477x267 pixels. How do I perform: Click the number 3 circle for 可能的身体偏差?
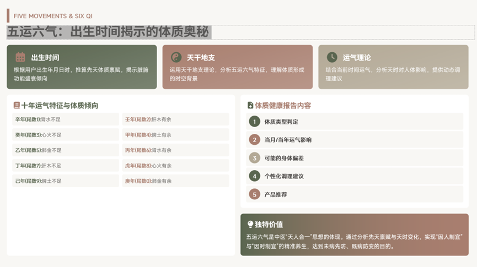(x=254, y=158)
